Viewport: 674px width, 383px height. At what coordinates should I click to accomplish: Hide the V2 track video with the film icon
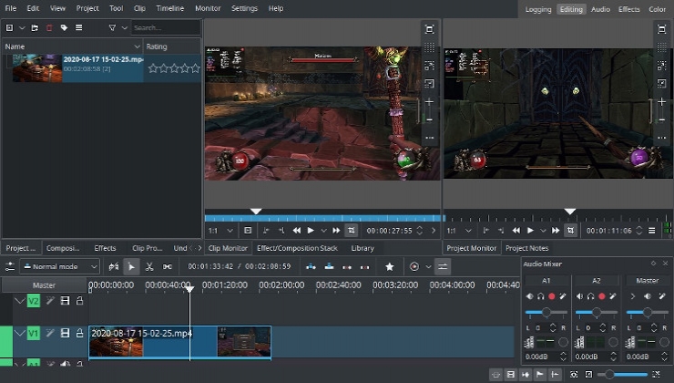coord(65,300)
